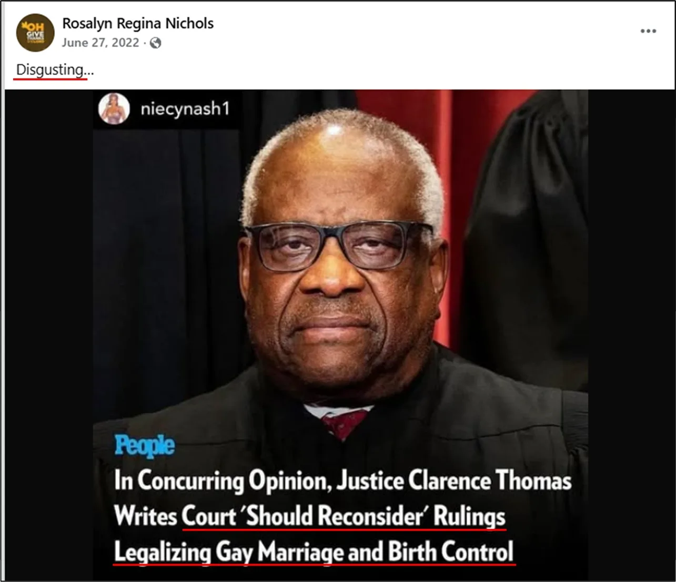Open the June 27, 2022 timestamp
This screenshot has height=582, width=676.
point(100,43)
